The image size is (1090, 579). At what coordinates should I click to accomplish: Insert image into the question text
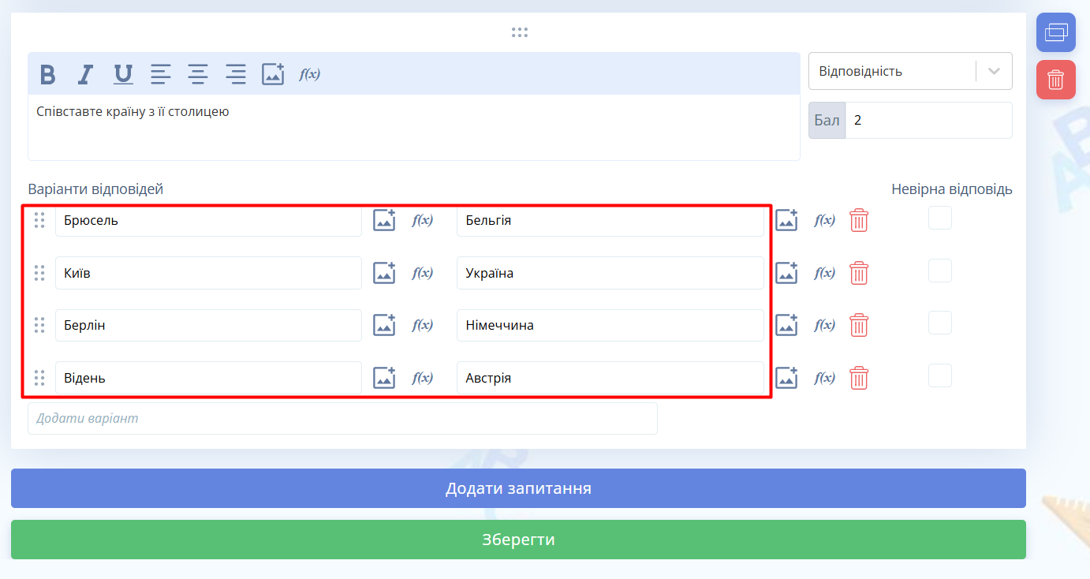coord(273,74)
